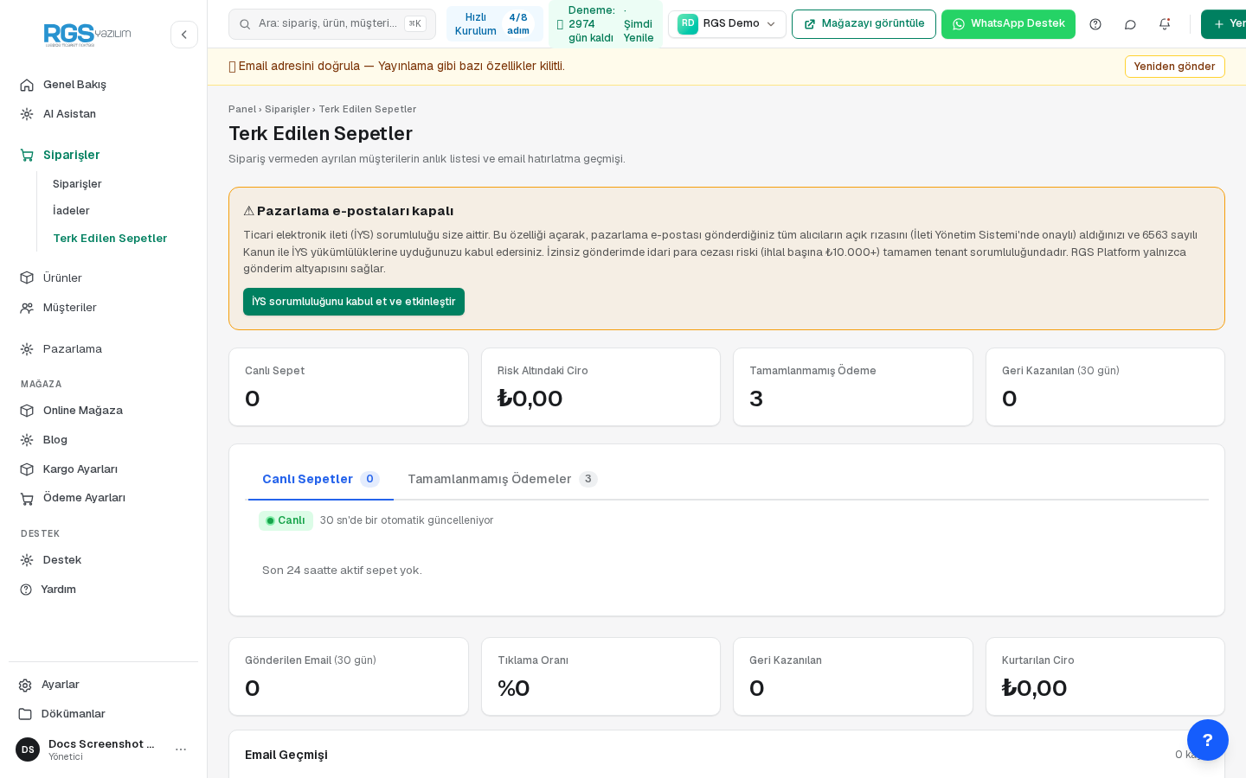The width and height of the screenshot is (1246, 778).
Task: Open Destek in the sidebar
Action: tap(104, 560)
